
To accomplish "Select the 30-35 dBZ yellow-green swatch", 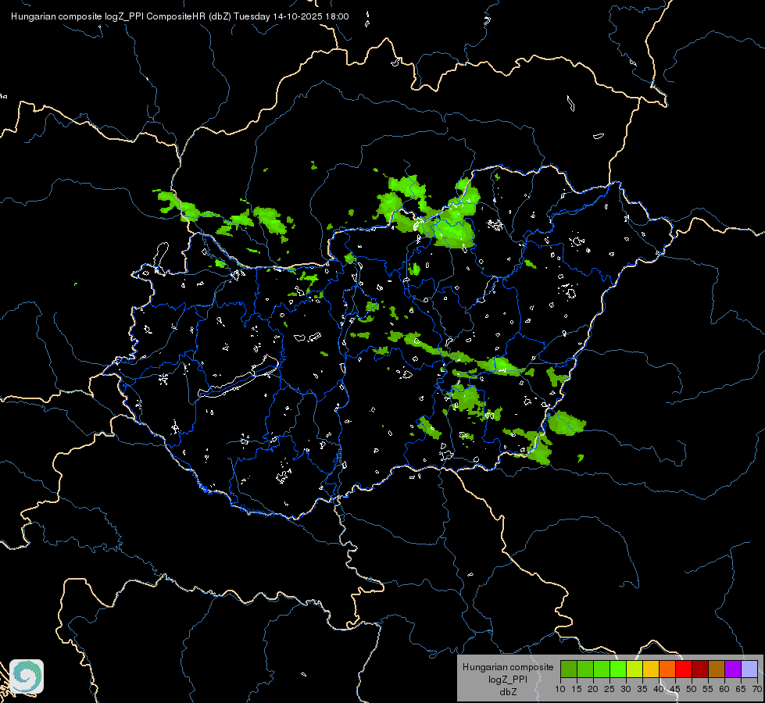I will click(635, 669).
